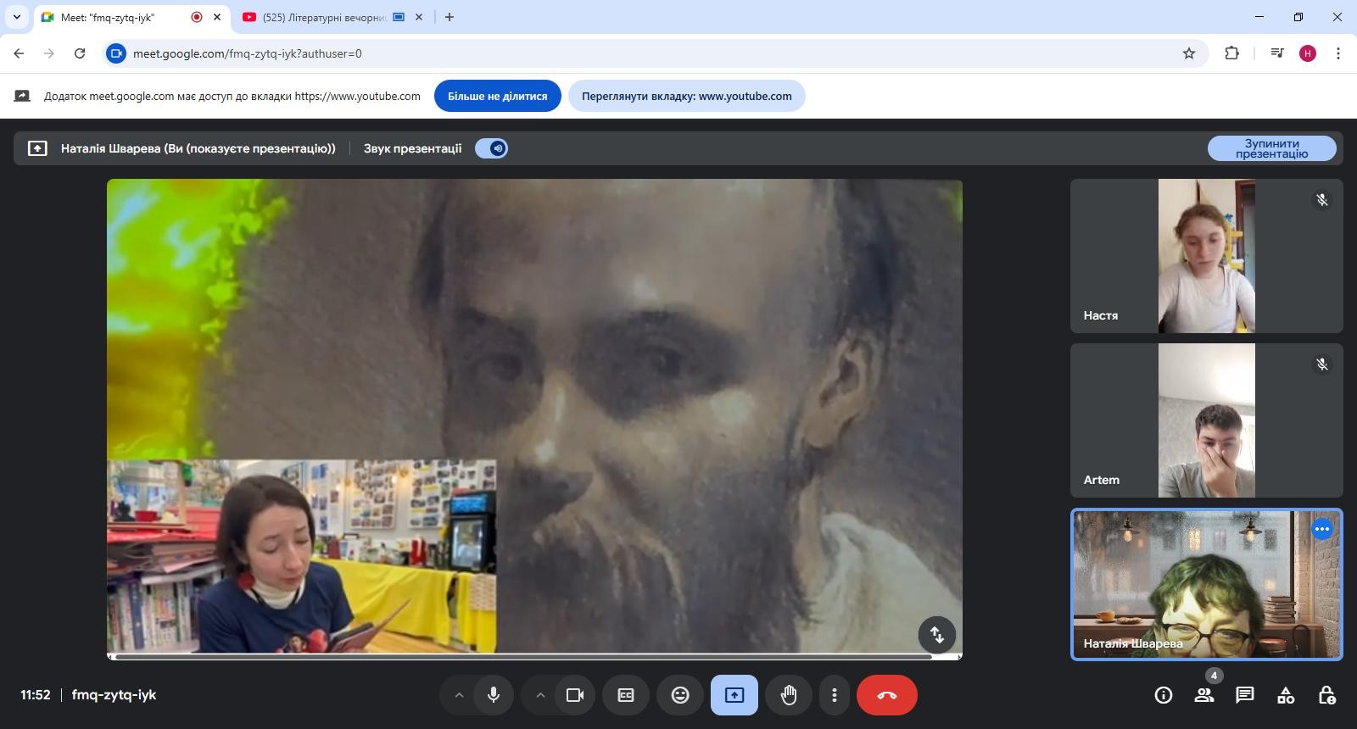
Task: Open the tab search dropdown
Action: pyautogui.click(x=17, y=17)
